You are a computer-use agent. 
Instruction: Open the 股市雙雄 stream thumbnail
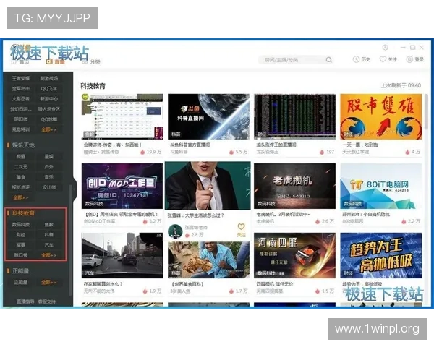[381, 116]
